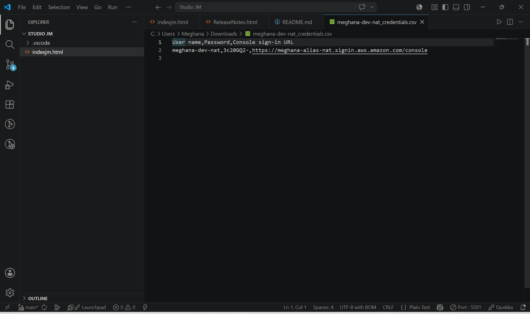The image size is (530, 314).
Task: Toggle Live Server Port : 5501
Action: pos(466,307)
